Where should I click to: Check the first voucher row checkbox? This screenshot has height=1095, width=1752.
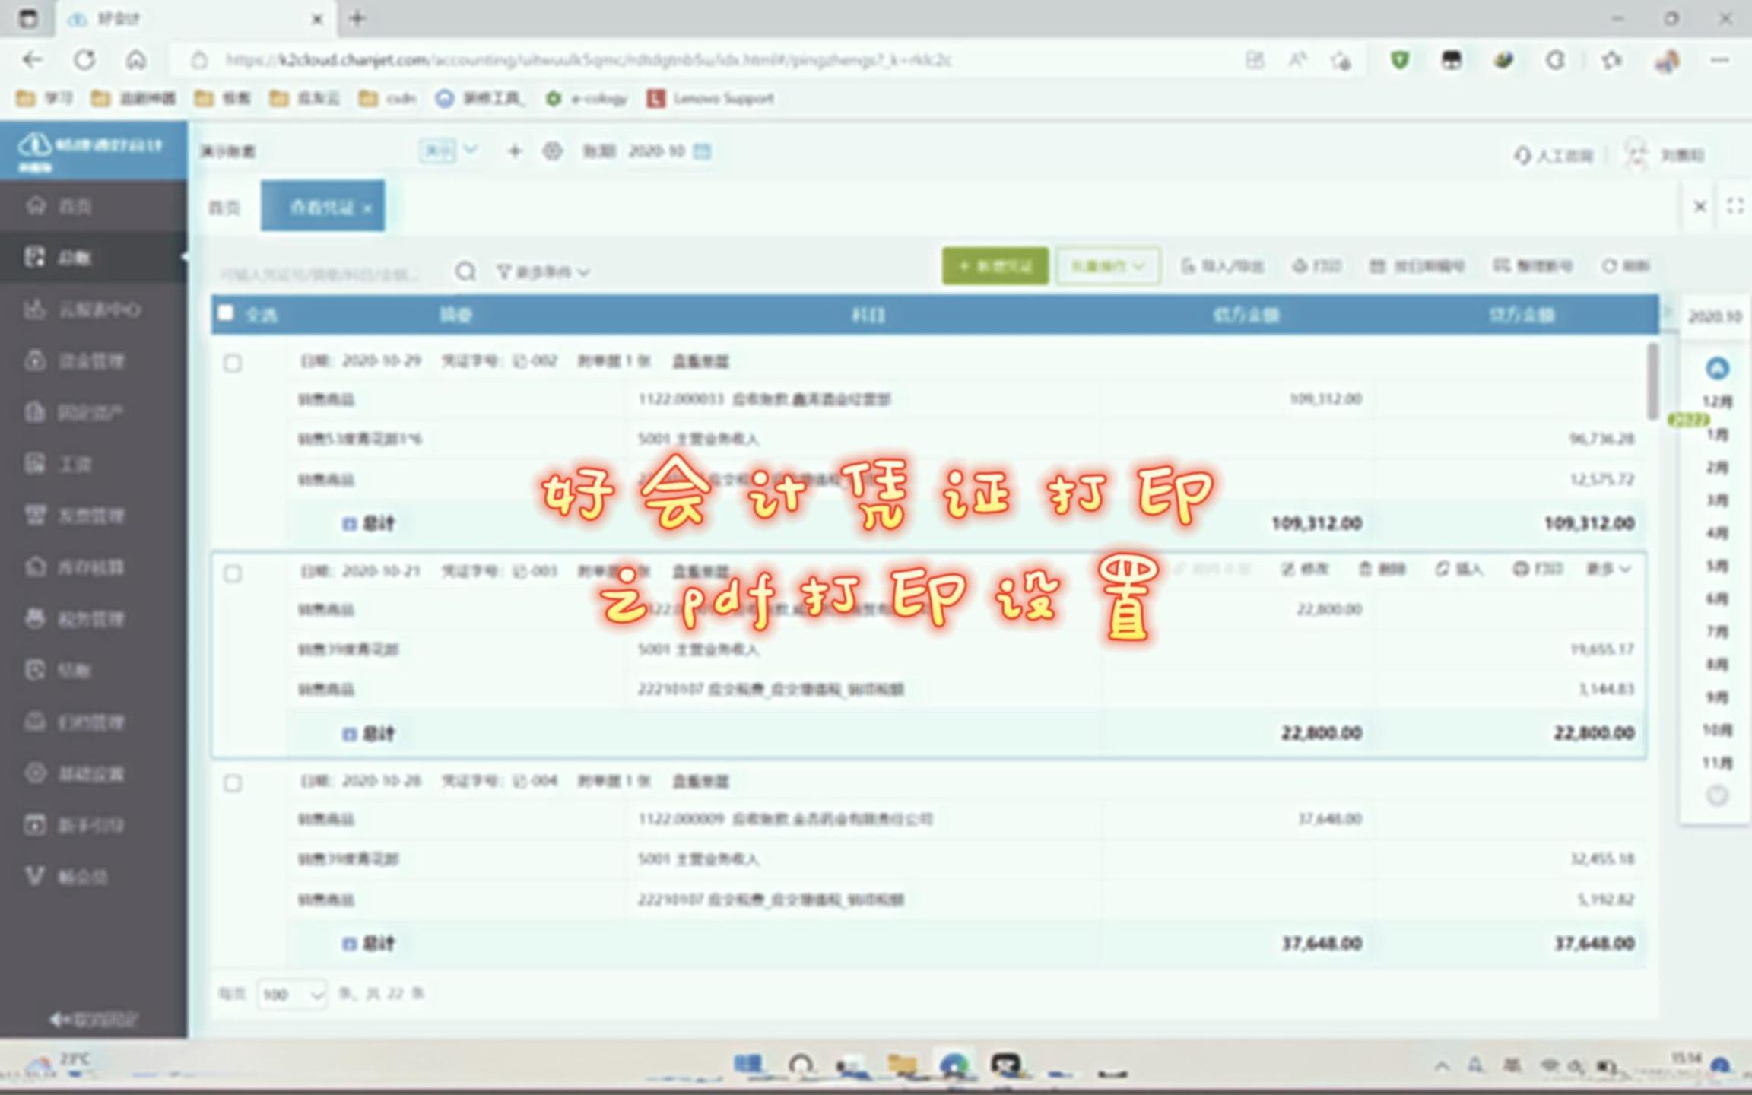233,362
